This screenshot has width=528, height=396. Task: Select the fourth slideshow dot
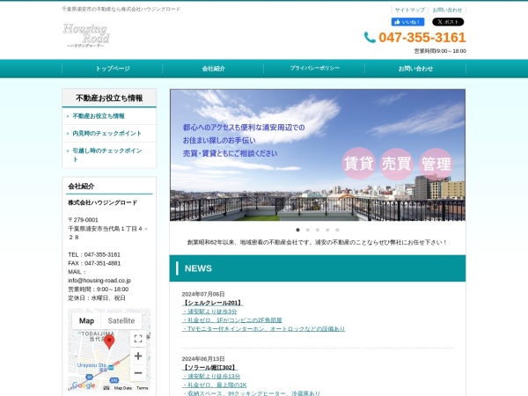(x=327, y=230)
